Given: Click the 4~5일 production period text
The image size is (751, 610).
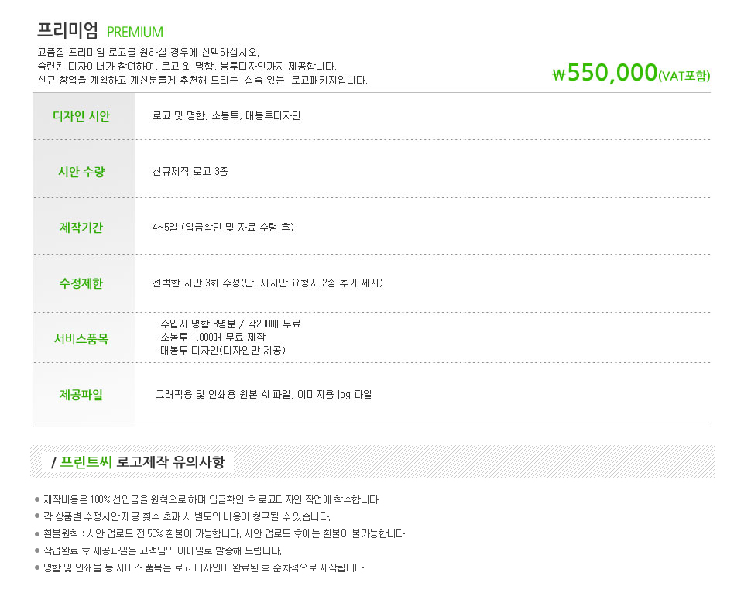Looking at the screenshot, I should point(223,227).
